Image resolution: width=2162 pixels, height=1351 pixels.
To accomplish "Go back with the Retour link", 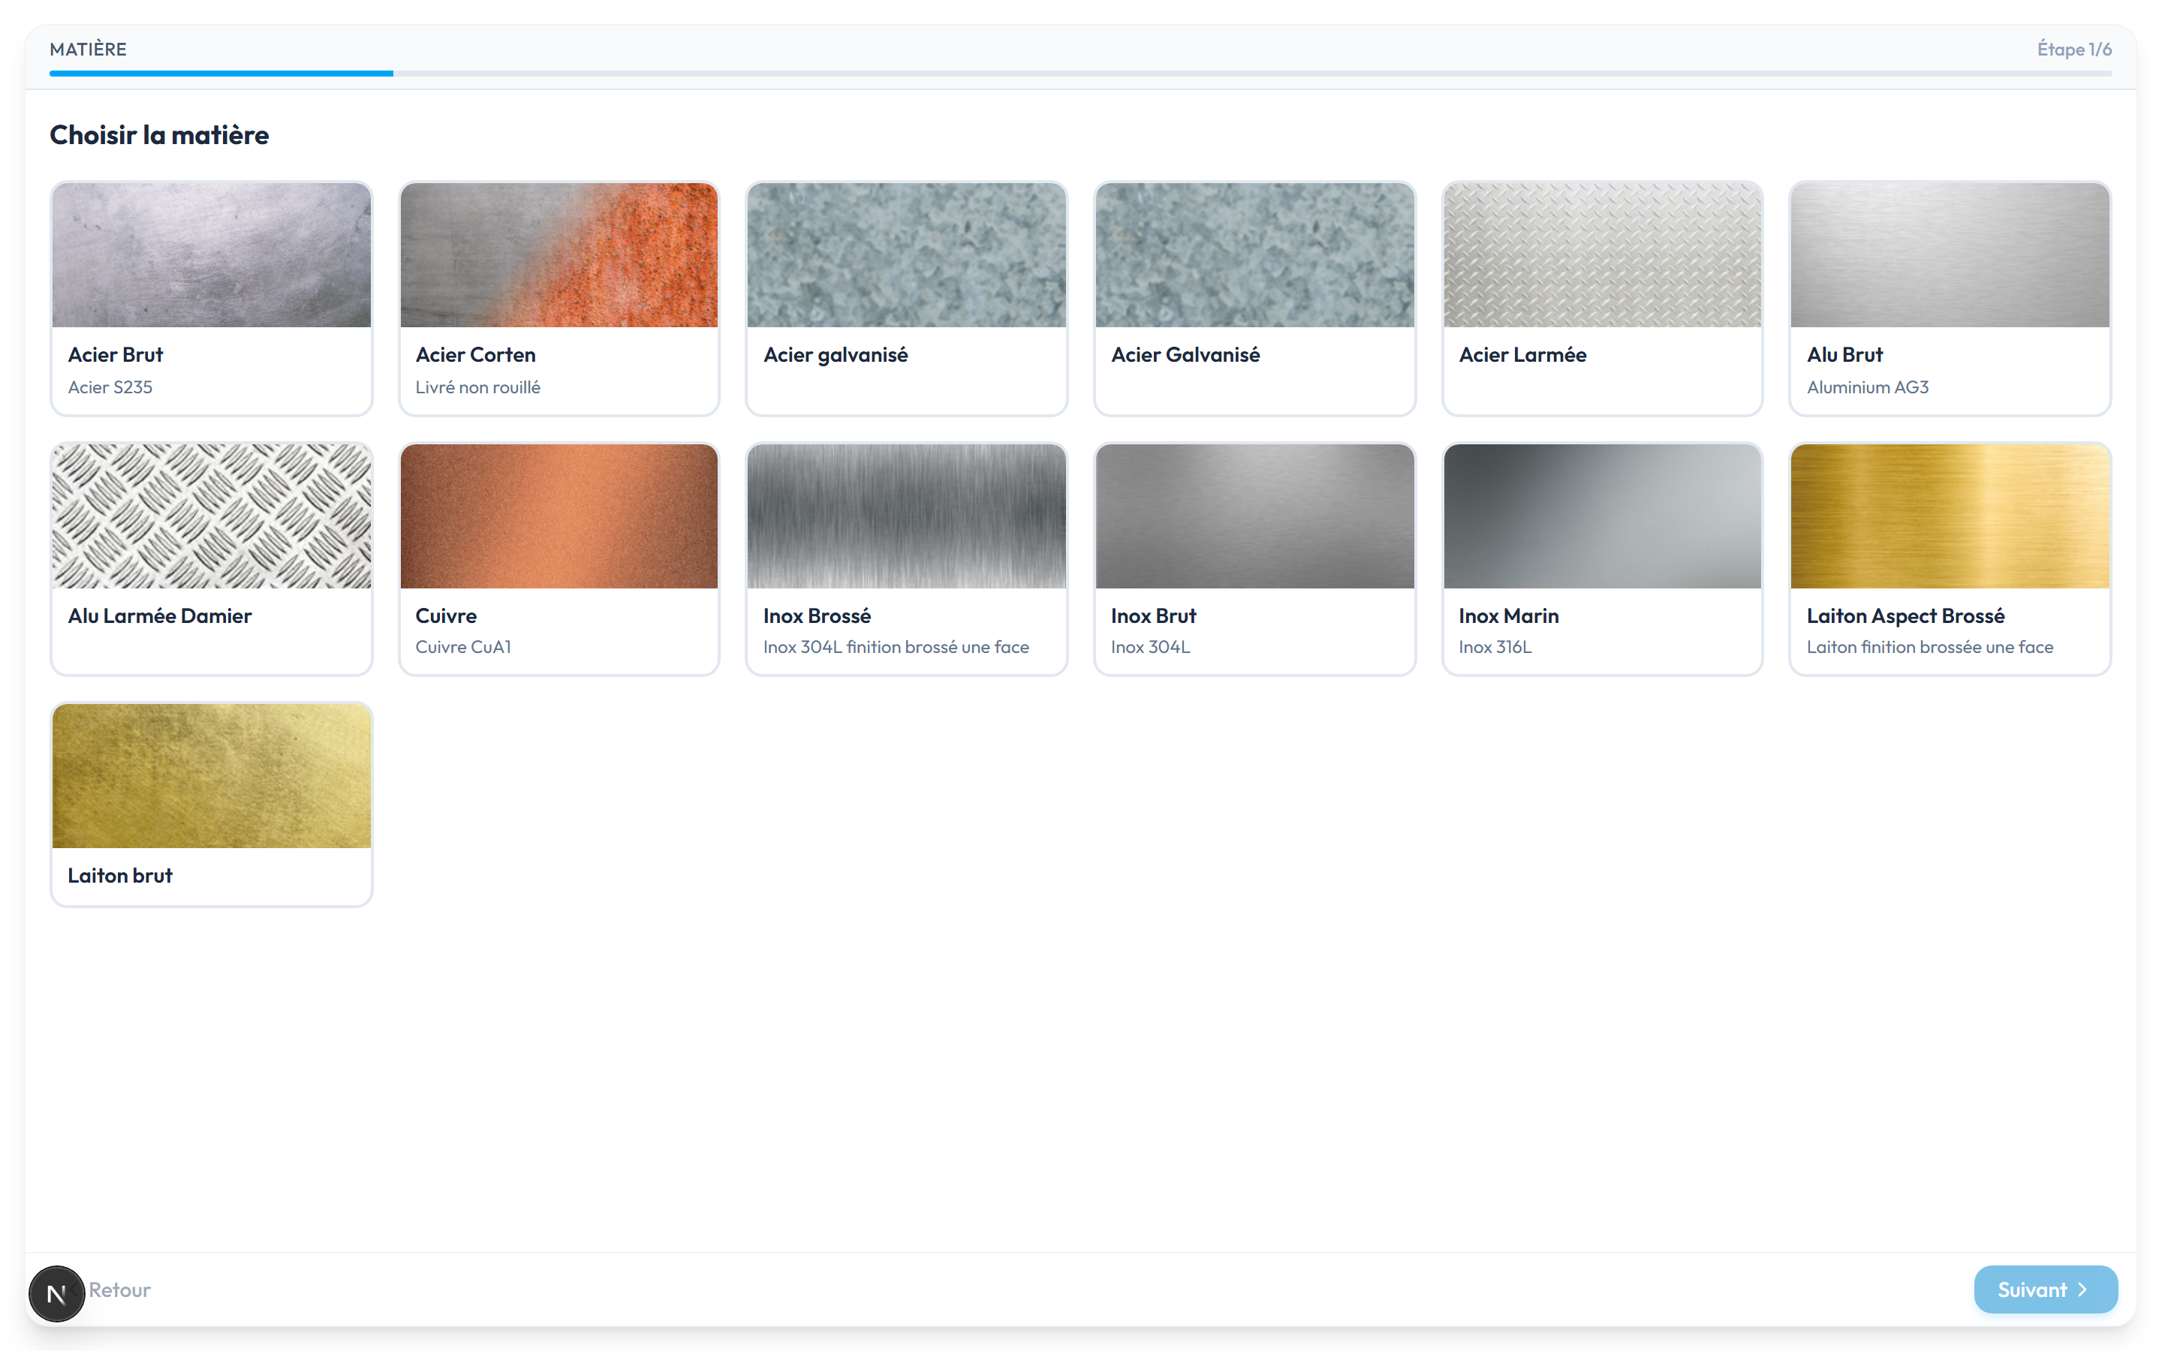I will click(119, 1289).
